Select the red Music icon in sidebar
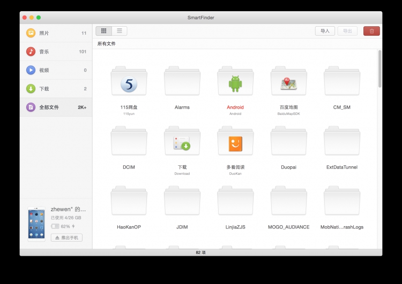 point(31,51)
